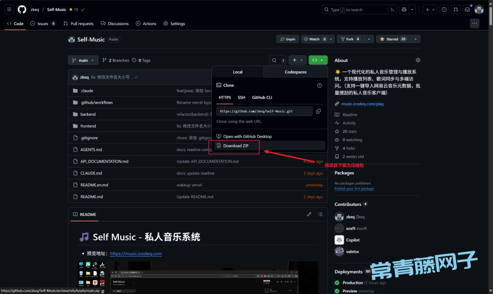Viewport: 493px width, 294px height.
Task: Open the backend folder
Action: (x=88, y=114)
